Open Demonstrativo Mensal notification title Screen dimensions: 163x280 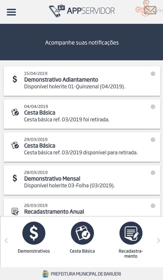click(52, 179)
